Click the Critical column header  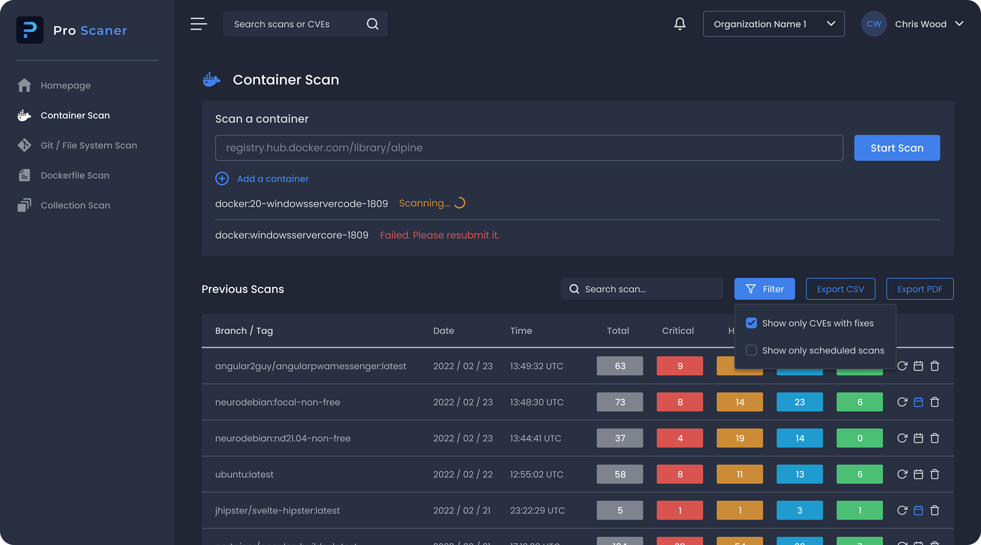pyautogui.click(x=678, y=331)
